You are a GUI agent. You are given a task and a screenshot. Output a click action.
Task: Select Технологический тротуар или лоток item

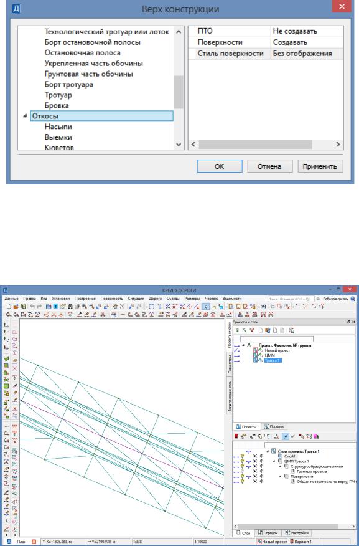pyautogui.click(x=106, y=32)
